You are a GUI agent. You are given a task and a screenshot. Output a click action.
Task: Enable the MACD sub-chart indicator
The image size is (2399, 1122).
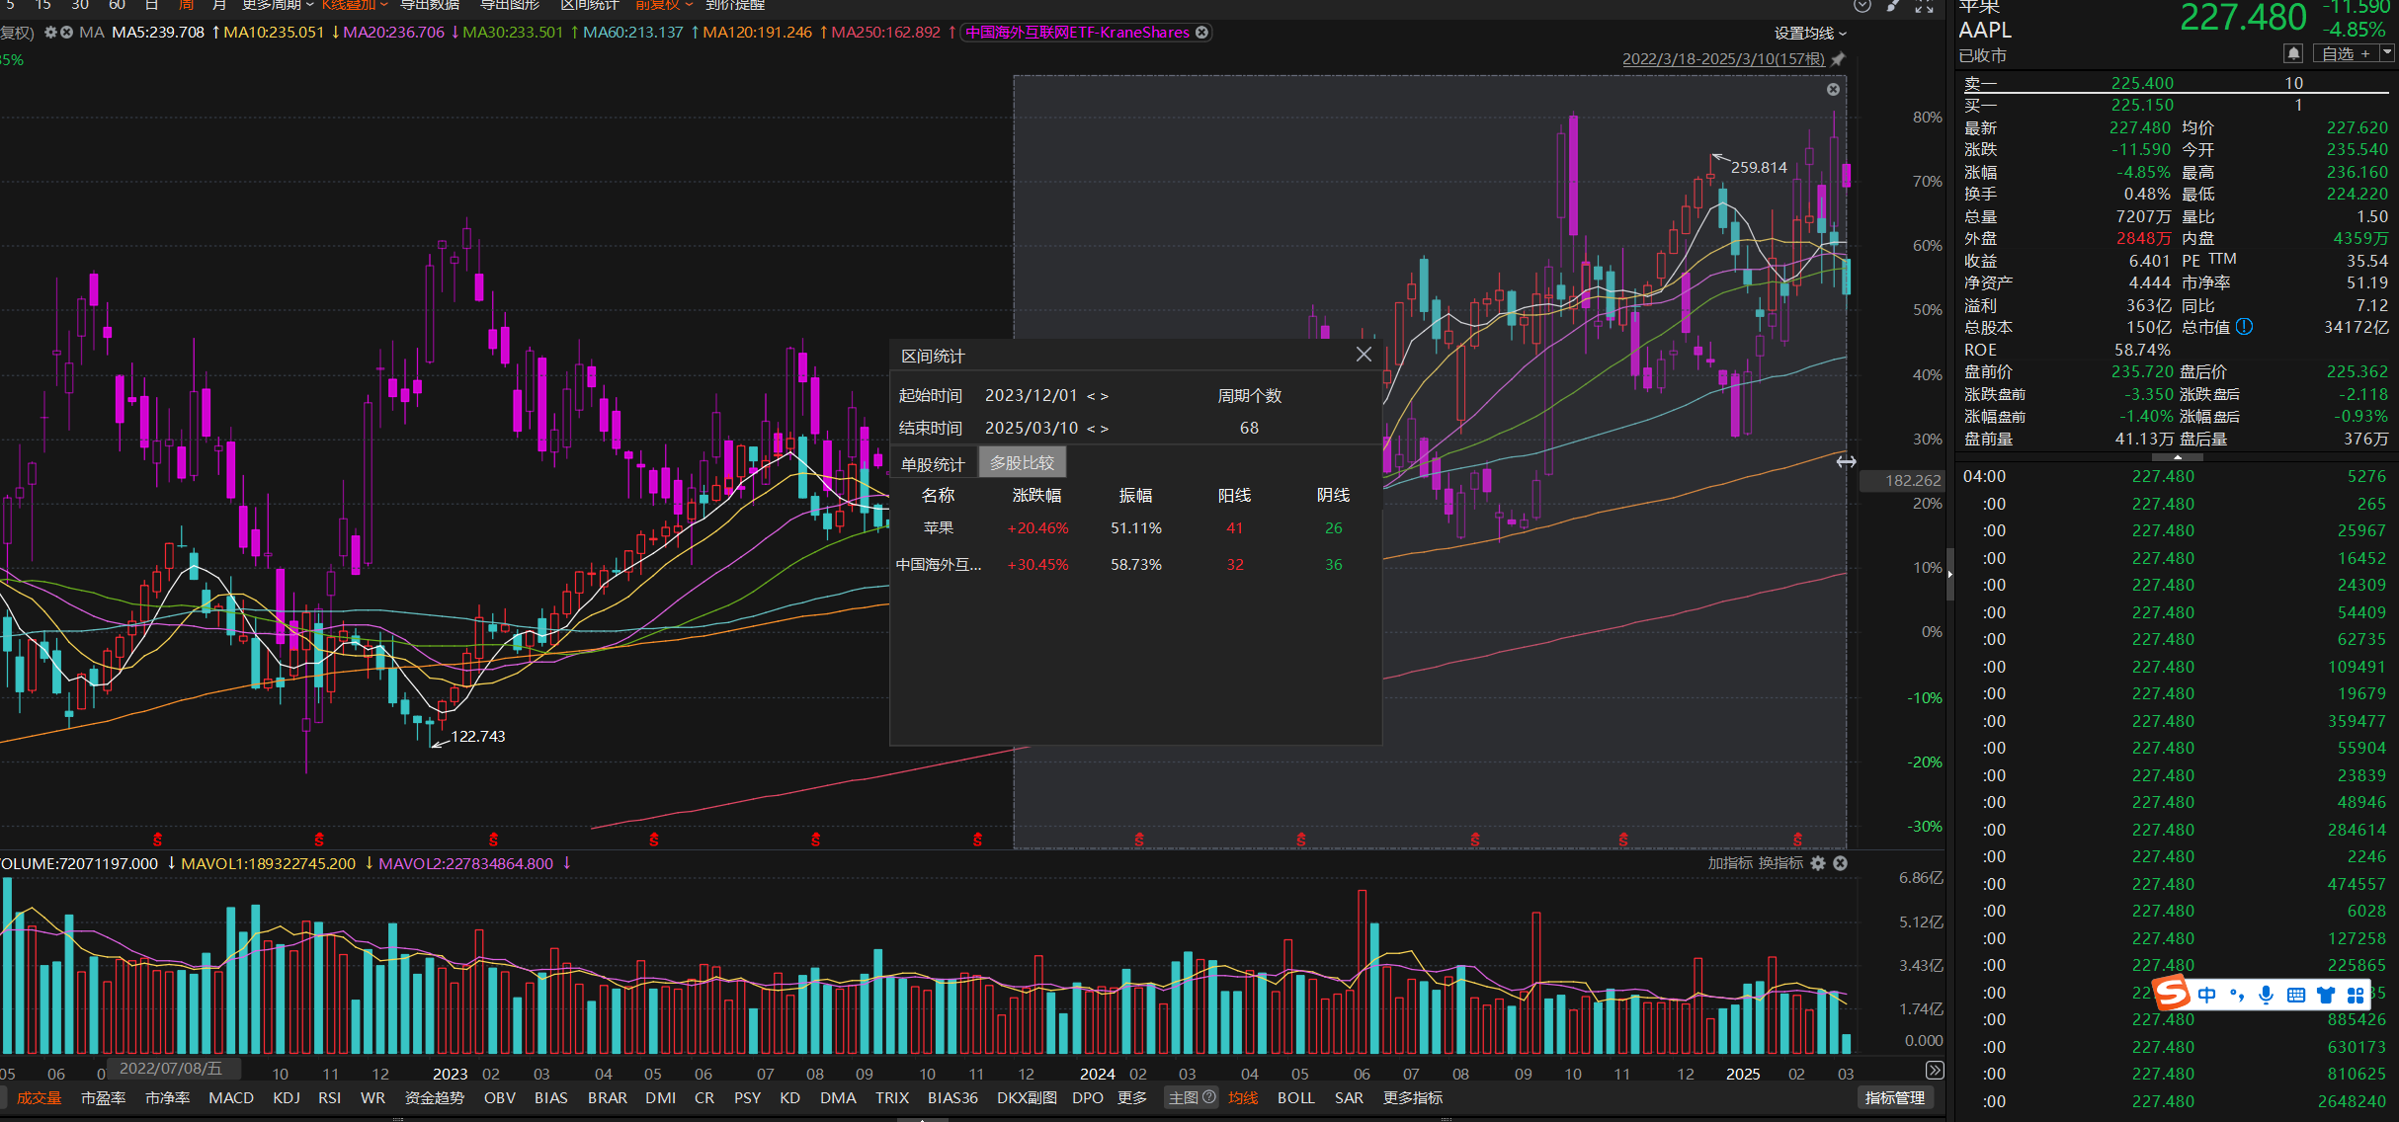coord(231,1097)
